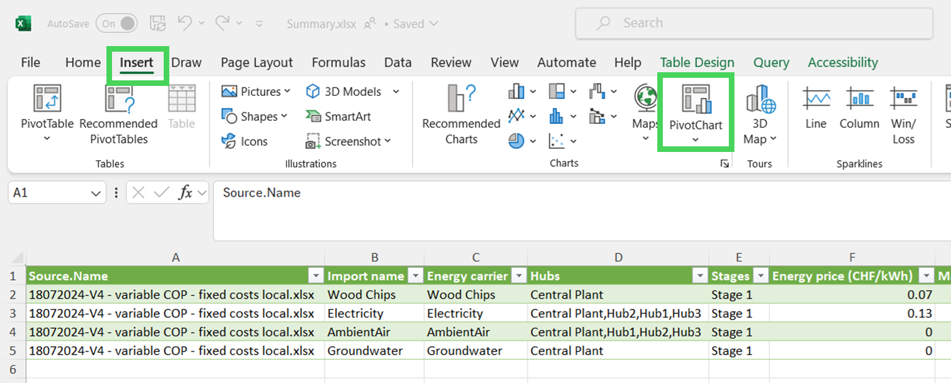Open the Shapes dropdown menu
This screenshot has height=383, width=951.
(x=284, y=116)
